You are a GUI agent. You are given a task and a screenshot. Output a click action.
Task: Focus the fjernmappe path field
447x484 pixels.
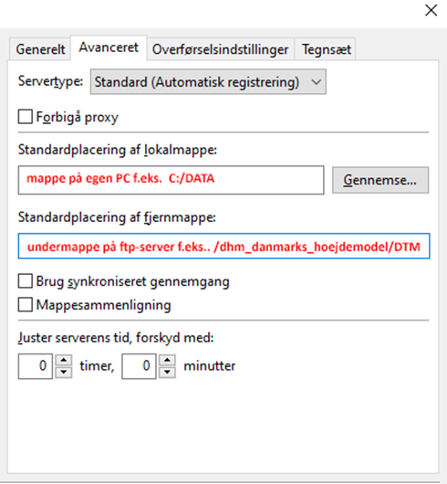(x=223, y=246)
